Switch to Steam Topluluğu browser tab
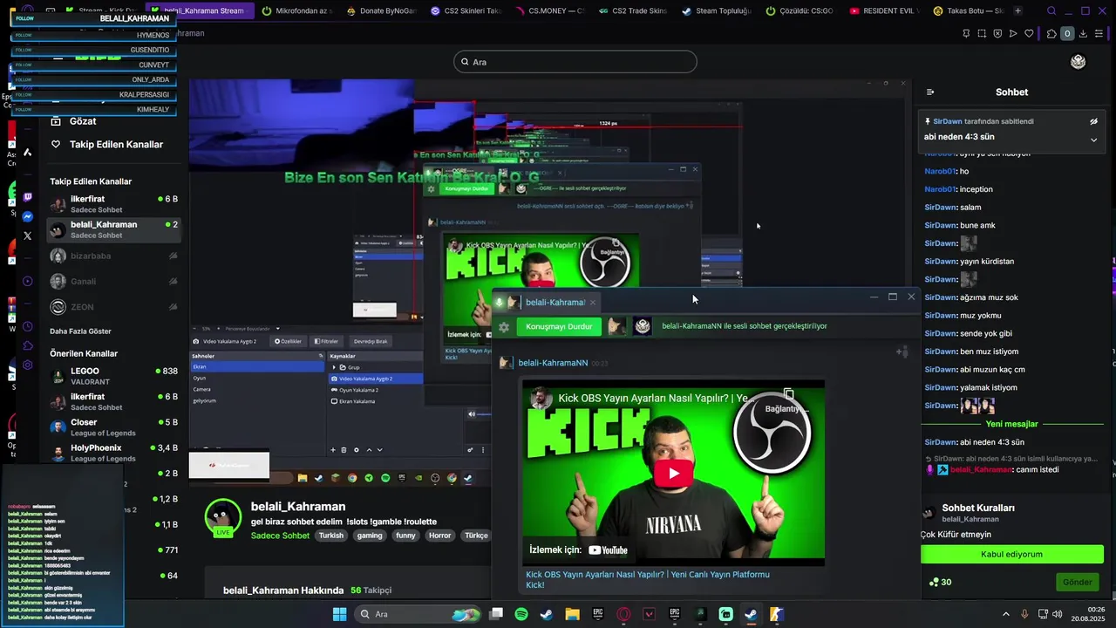This screenshot has height=628, width=1116. coord(716,11)
